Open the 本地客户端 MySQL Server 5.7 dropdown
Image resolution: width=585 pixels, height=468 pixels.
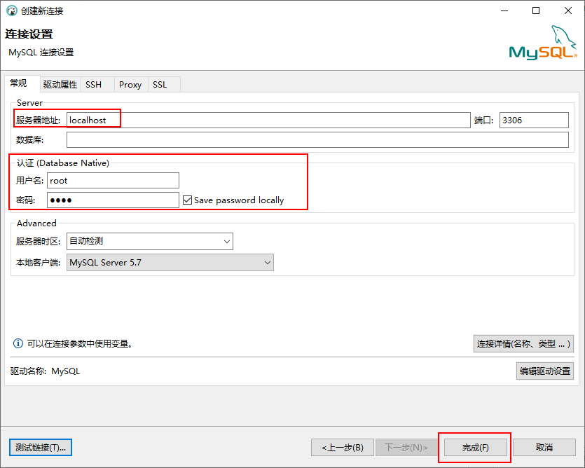click(x=170, y=262)
